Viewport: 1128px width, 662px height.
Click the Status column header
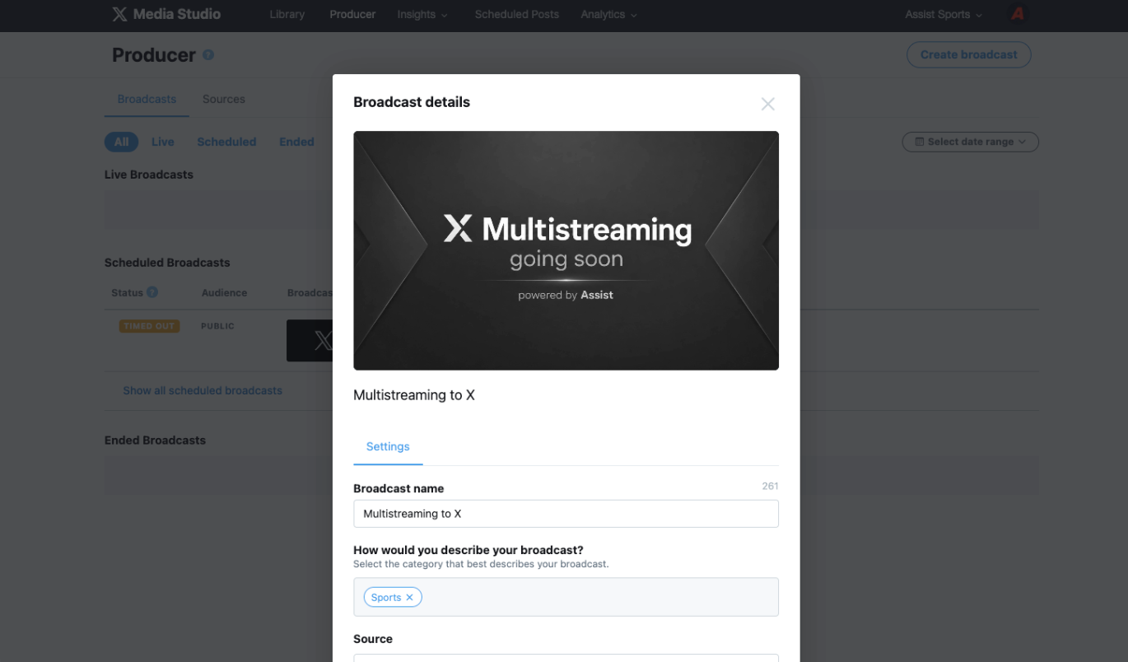127,292
